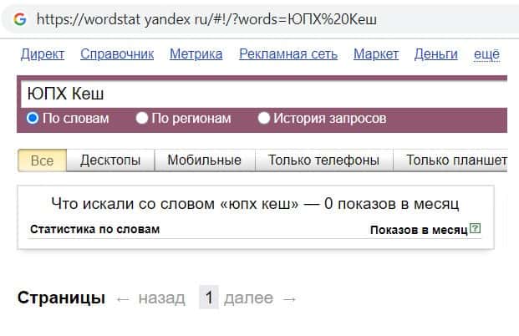Click the Google icon in address bar
The width and height of the screenshot is (519, 336).
pyautogui.click(x=20, y=19)
